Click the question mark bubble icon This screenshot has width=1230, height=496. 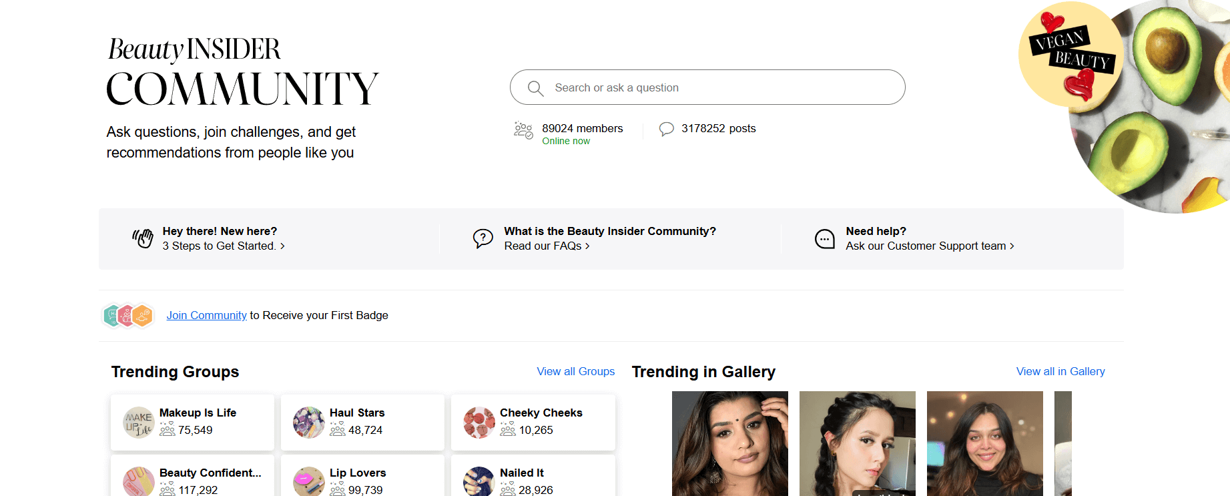(x=483, y=238)
